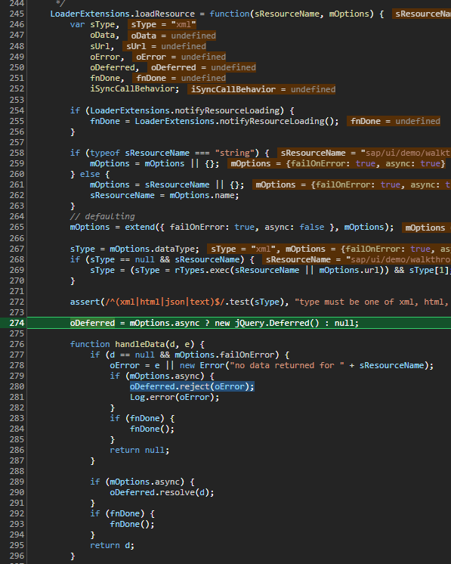Screen dimensions: 451x564
Task: Click "return d;" on line 295
Action: pos(112,545)
